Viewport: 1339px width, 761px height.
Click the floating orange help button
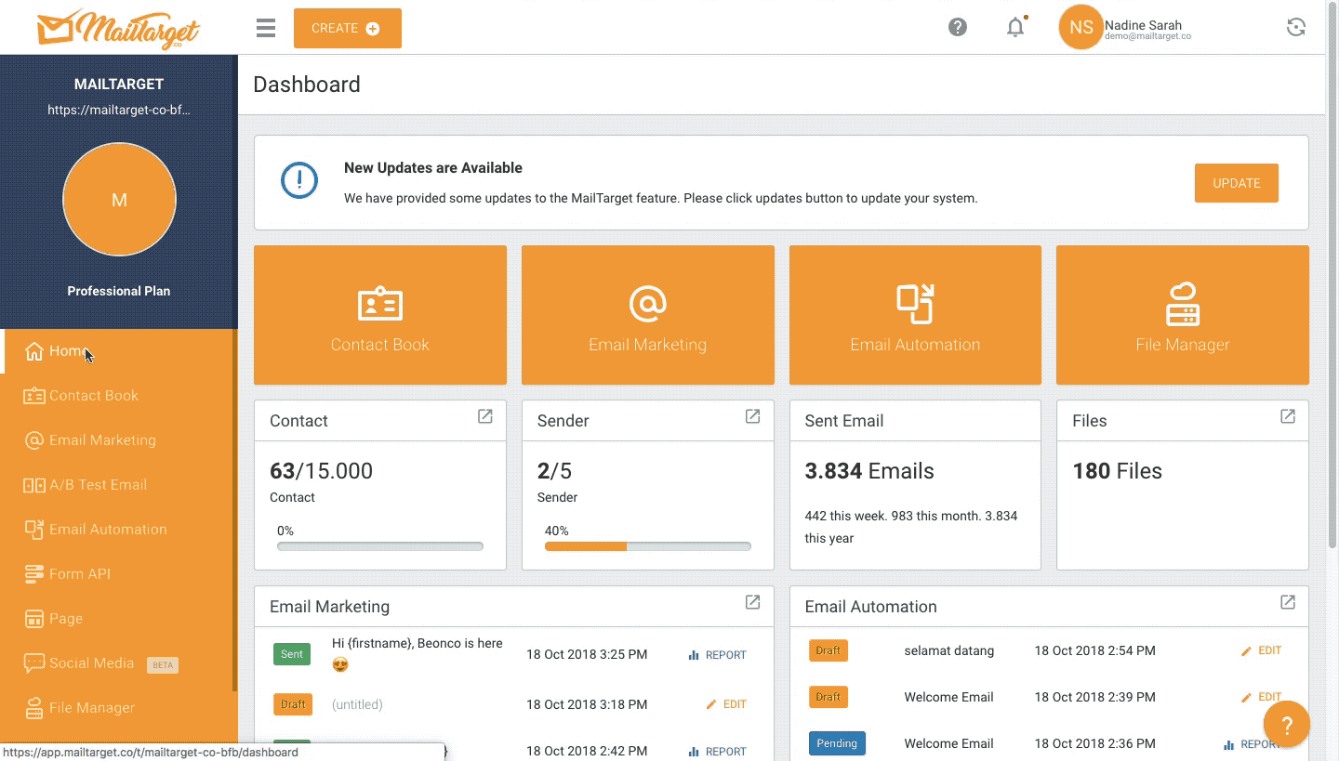(x=1287, y=725)
